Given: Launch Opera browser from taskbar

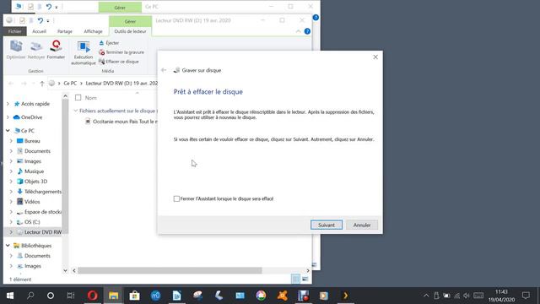Looking at the screenshot, I should coord(92,296).
